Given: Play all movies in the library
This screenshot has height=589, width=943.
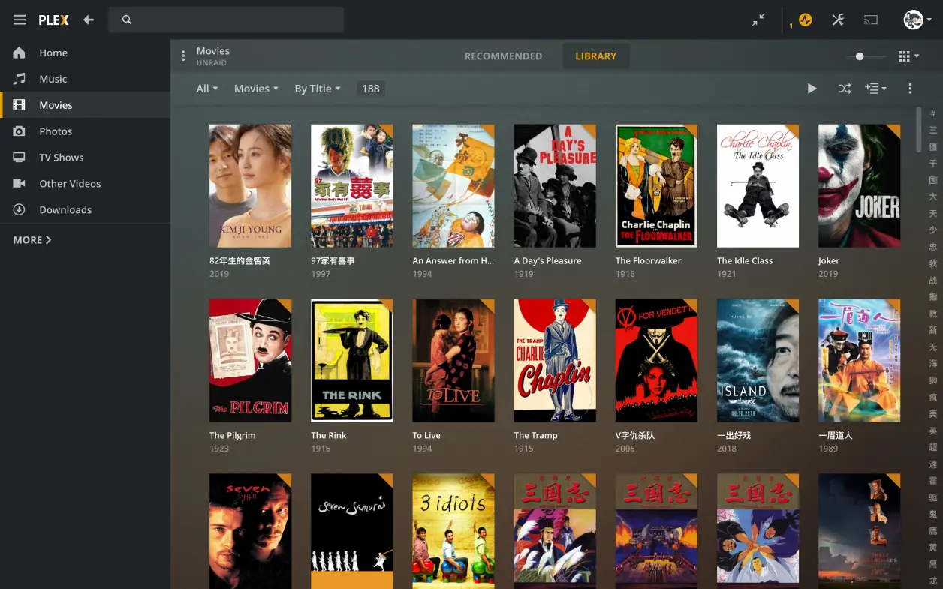Looking at the screenshot, I should [812, 89].
